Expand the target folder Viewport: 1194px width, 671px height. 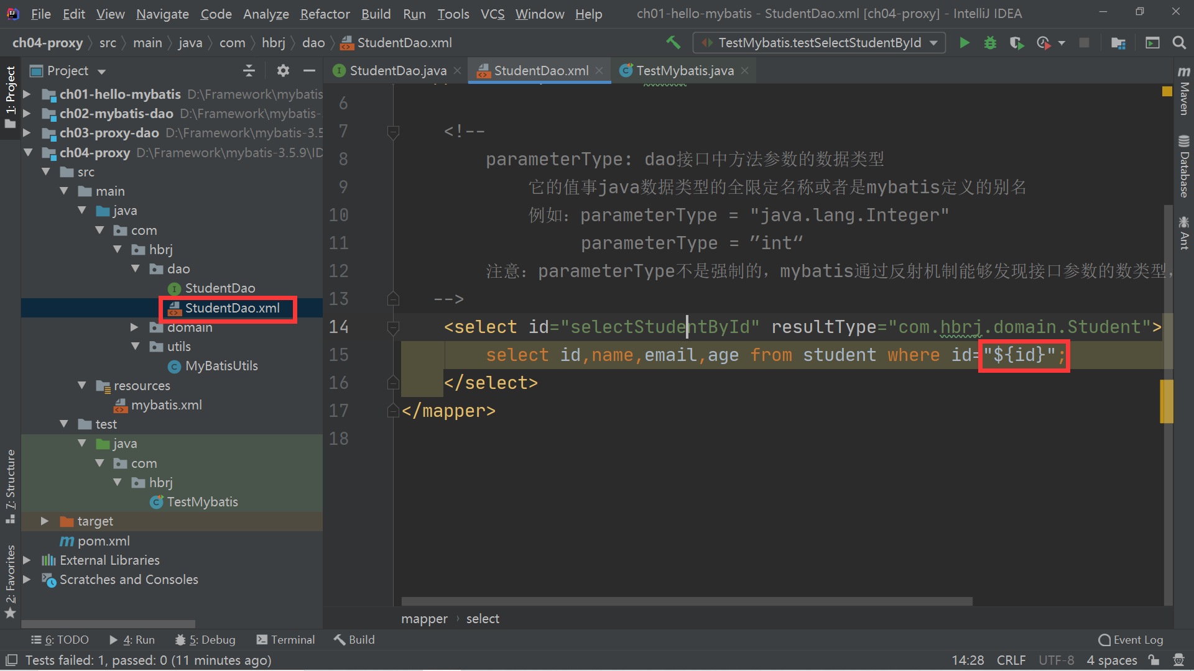coord(45,521)
